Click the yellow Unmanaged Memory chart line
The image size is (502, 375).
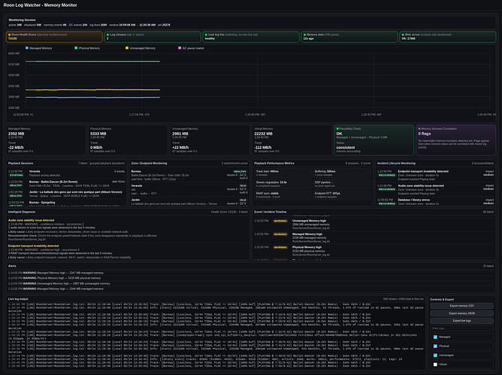point(92,90)
